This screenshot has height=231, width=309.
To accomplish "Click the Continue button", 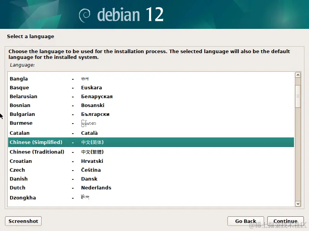I will pyautogui.click(x=285, y=221).
